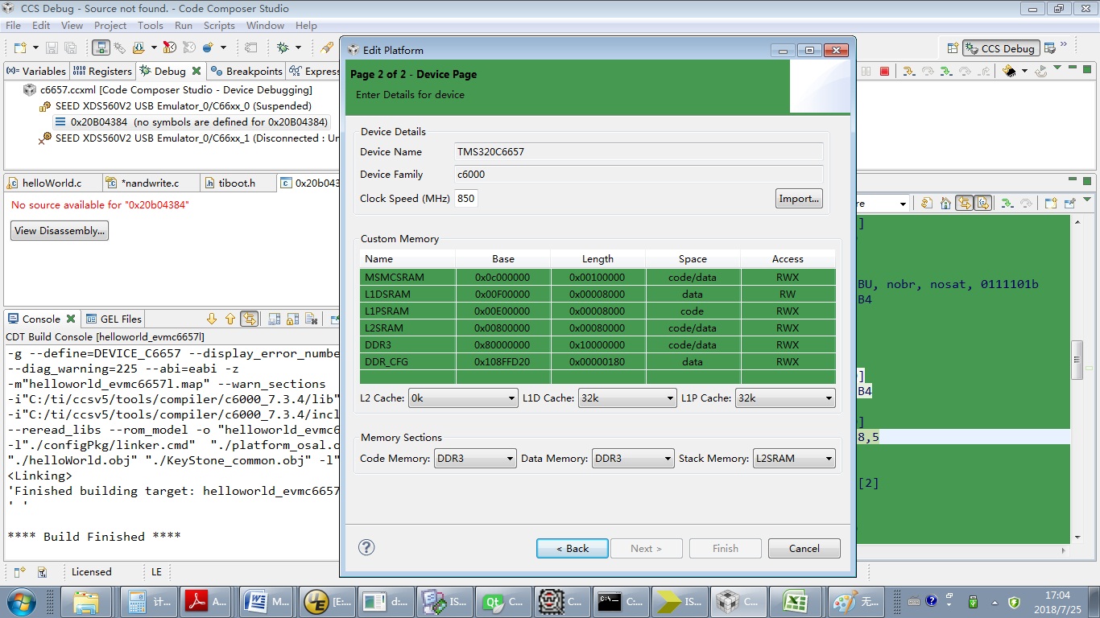
Task: Open the Scripts menu
Action: pyautogui.click(x=219, y=26)
